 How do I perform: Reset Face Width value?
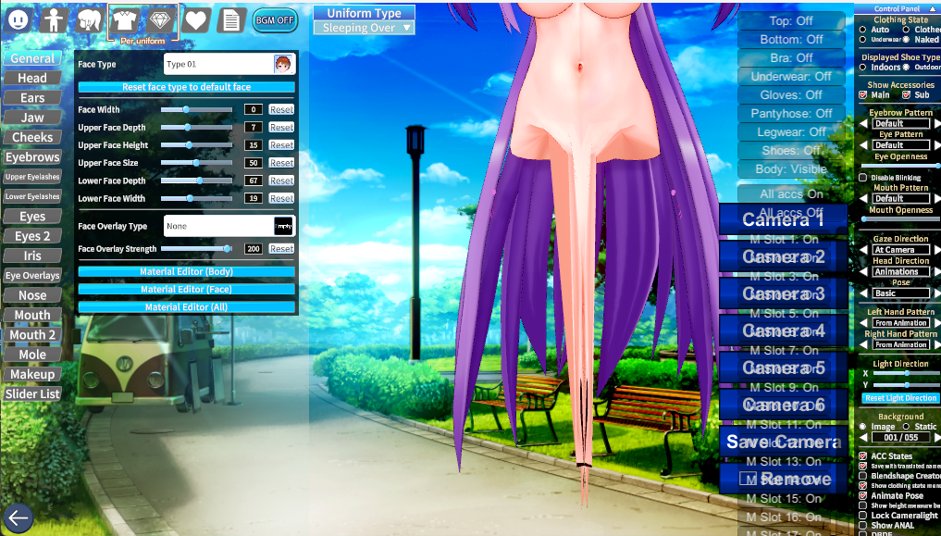tap(281, 110)
